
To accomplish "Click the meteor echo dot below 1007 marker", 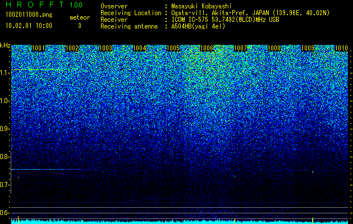I will 235,176.
